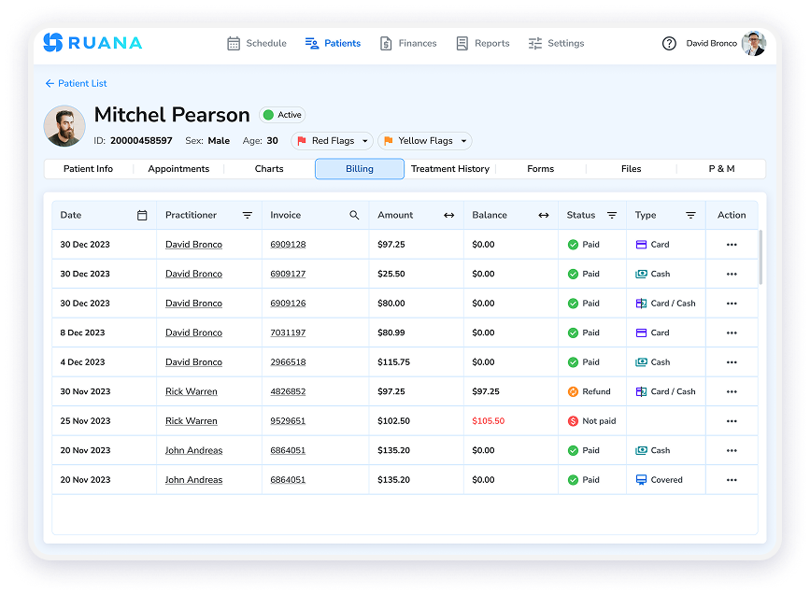
Task: Click Cash type icon on invoice 2966518 row
Action: (641, 362)
